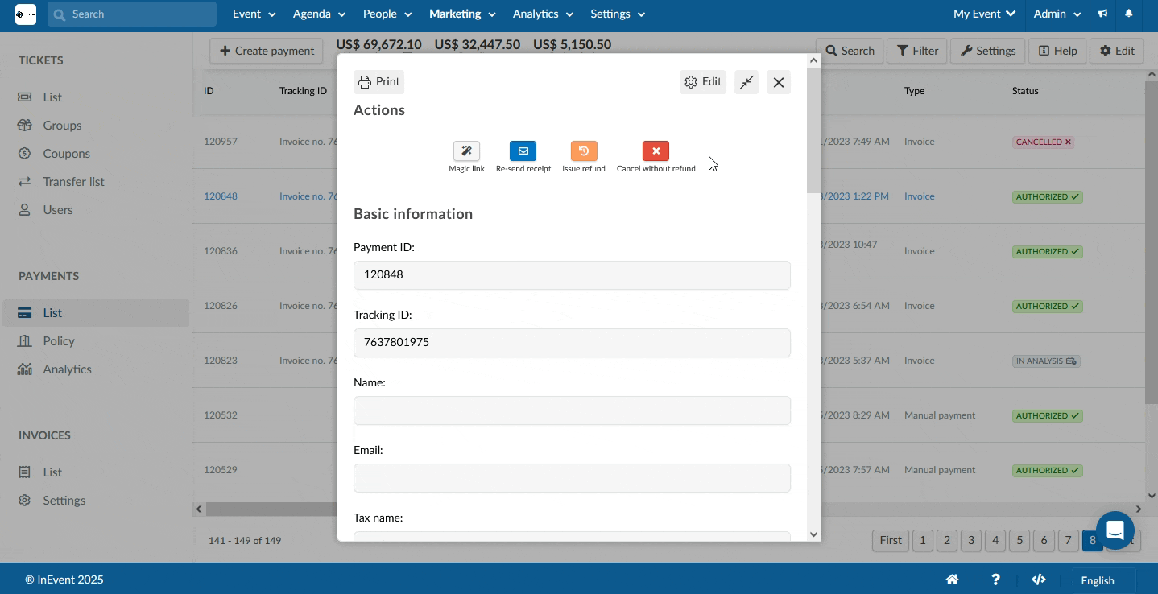Image resolution: width=1158 pixels, height=594 pixels.
Task: Click the top Search field
Action: click(132, 14)
